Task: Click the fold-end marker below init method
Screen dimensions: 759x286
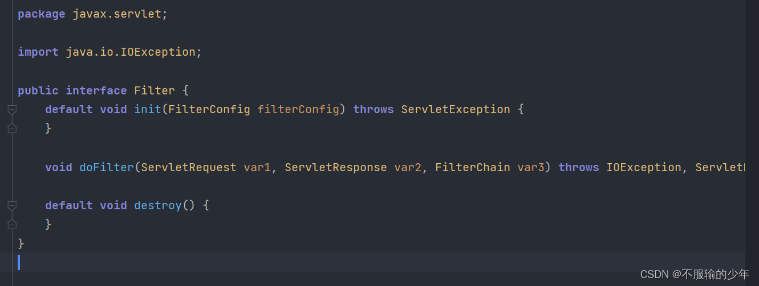Action: [12, 129]
